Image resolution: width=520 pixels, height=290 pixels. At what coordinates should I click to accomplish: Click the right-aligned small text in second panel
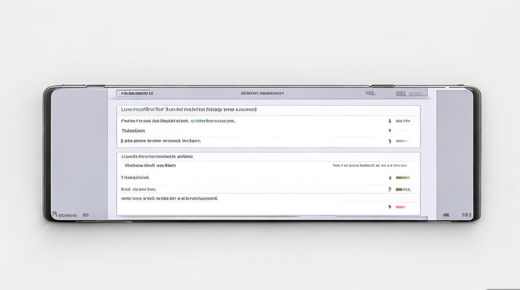pyautogui.click(x=369, y=165)
